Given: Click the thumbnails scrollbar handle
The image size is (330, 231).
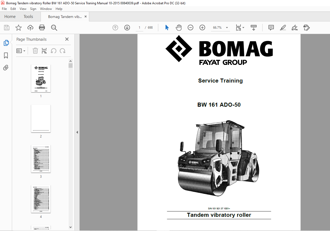Looking at the screenshot, I should pos(70,65).
